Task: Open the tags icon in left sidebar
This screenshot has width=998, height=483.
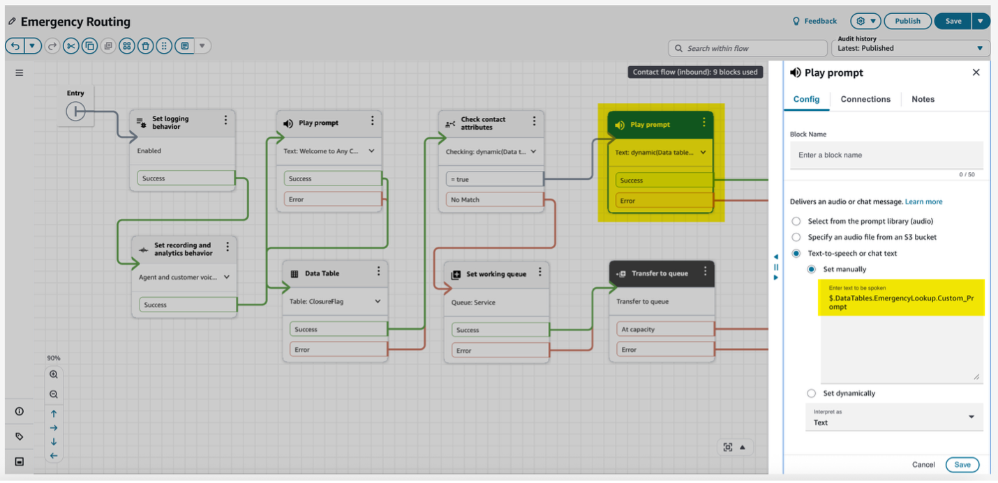Action: (x=20, y=436)
